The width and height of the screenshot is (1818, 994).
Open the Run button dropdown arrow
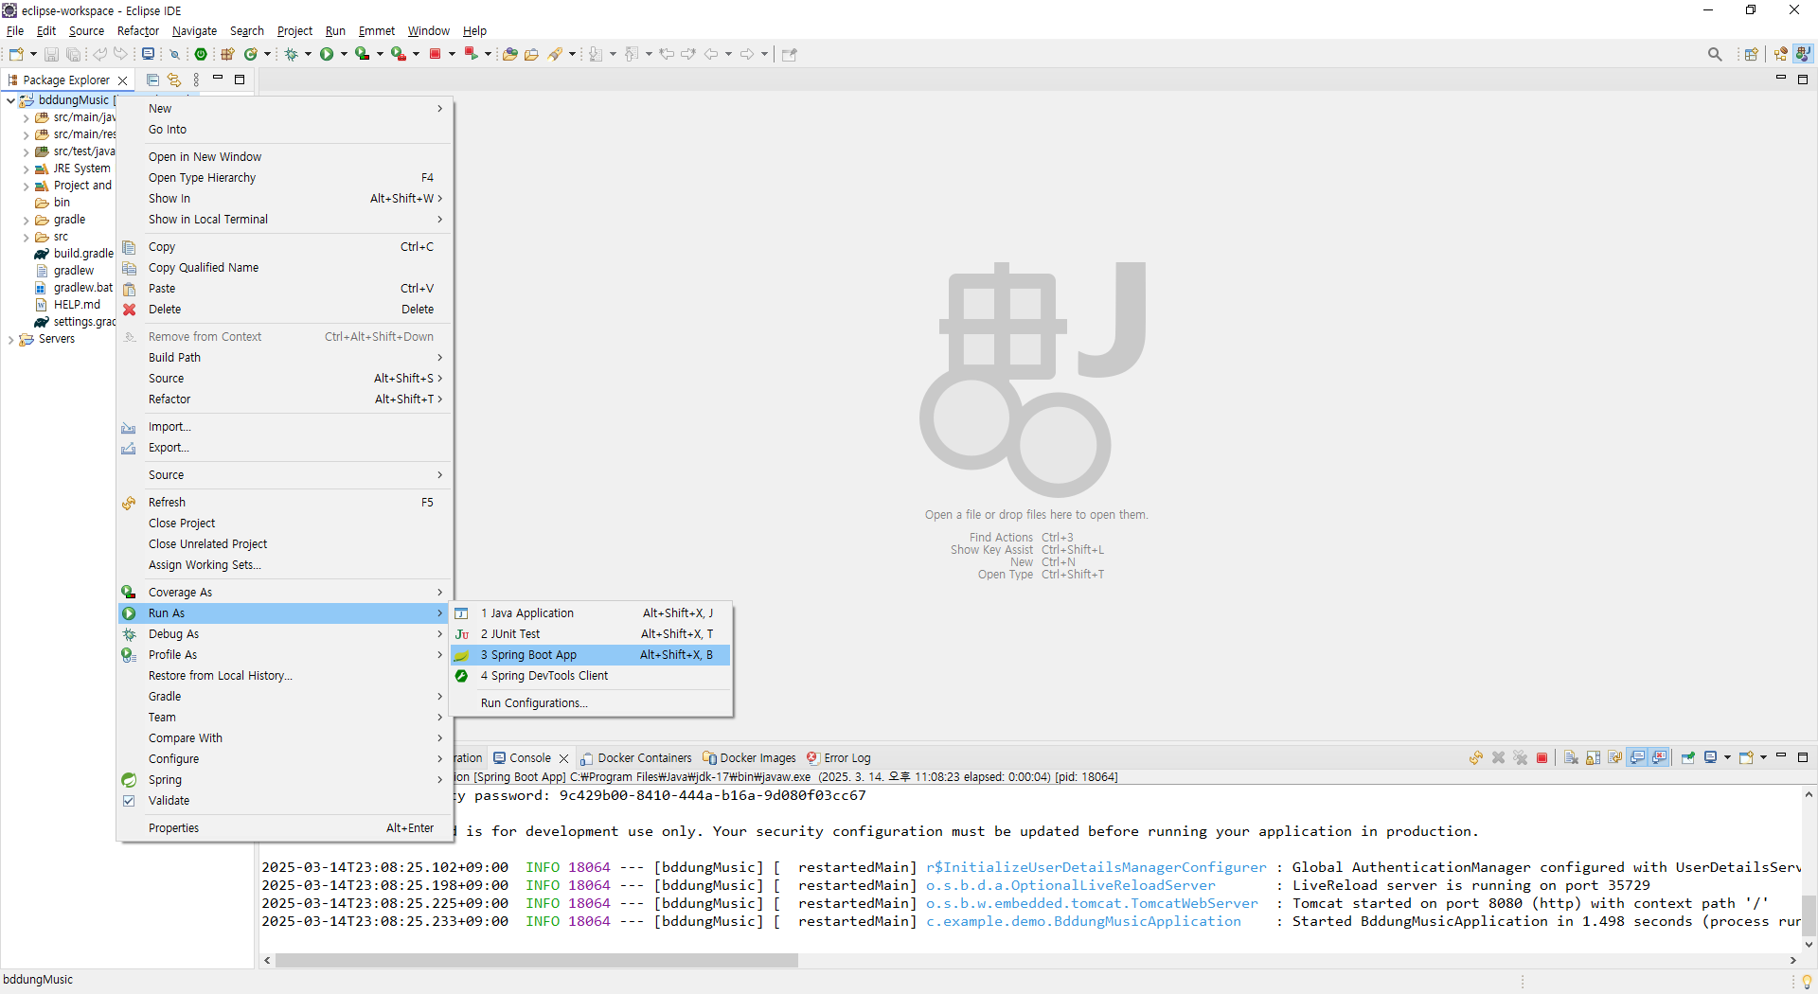344,54
